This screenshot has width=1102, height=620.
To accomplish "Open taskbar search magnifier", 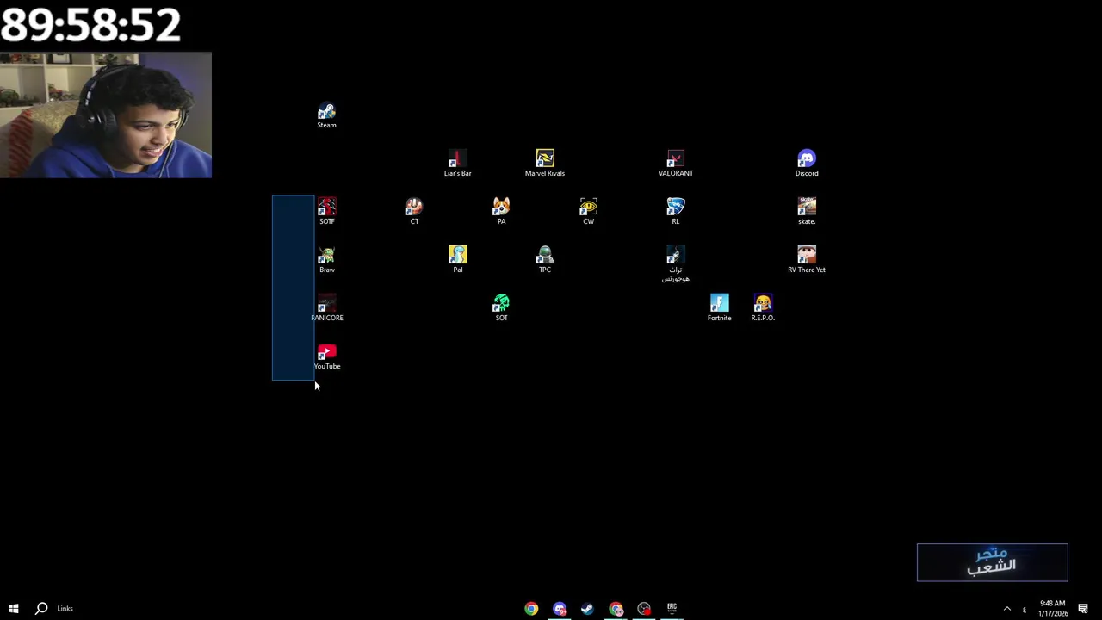I will coord(40,609).
